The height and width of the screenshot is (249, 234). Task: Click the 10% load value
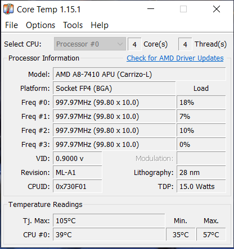[x=201, y=131]
